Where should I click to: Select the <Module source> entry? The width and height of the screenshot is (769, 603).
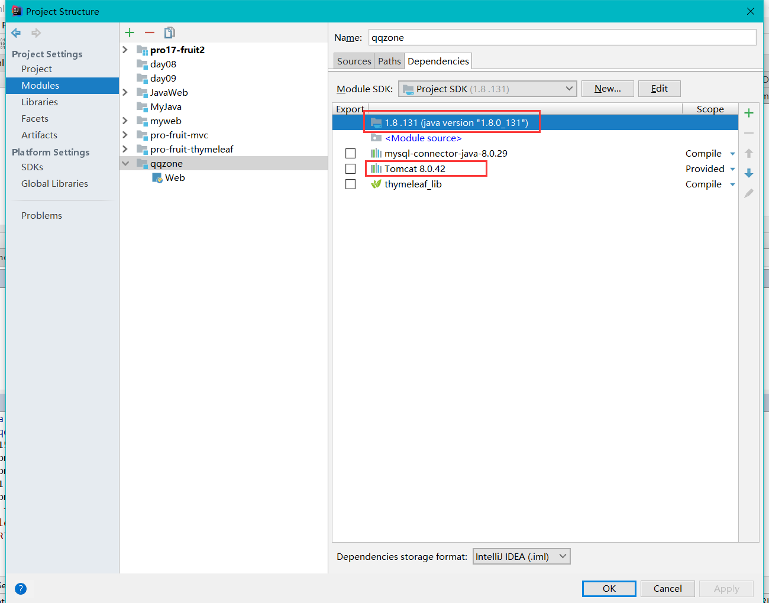[x=423, y=138]
